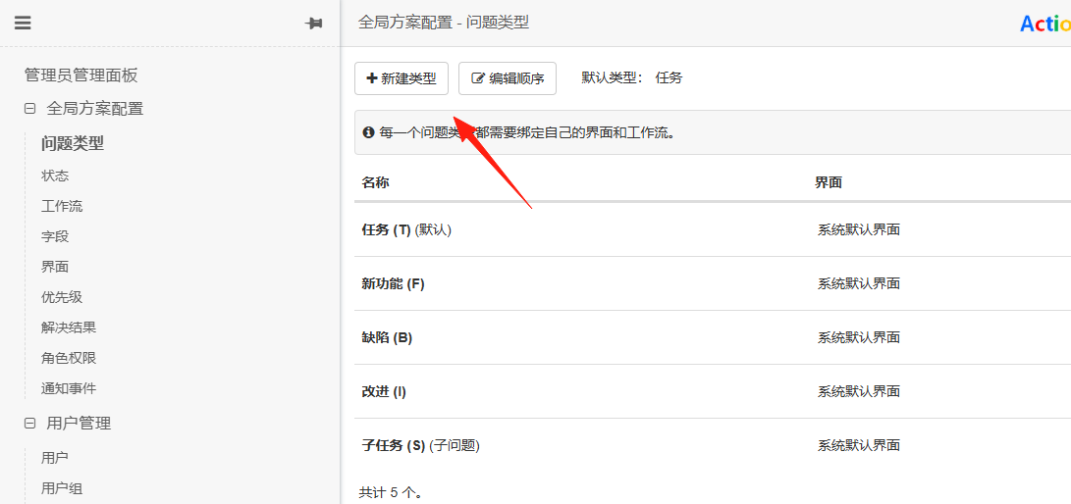This screenshot has height=504, width=1071.
Task: Click the colorful Actio logo
Action: point(1045,24)
